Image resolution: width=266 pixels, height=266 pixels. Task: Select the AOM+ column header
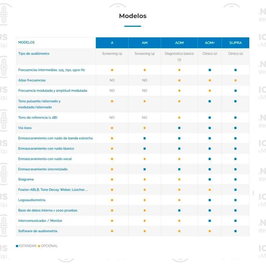[x=209, y=43]
